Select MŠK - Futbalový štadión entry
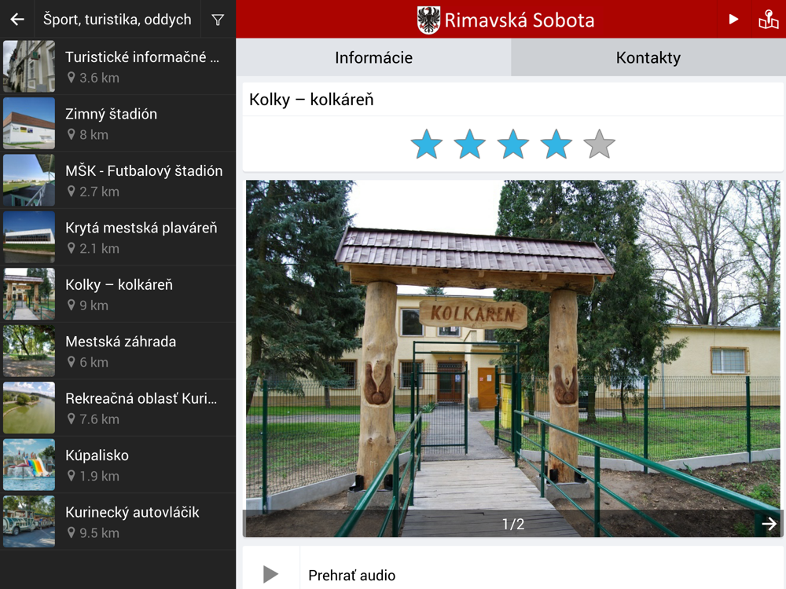 pyautogui.click(x=118, y=180)
